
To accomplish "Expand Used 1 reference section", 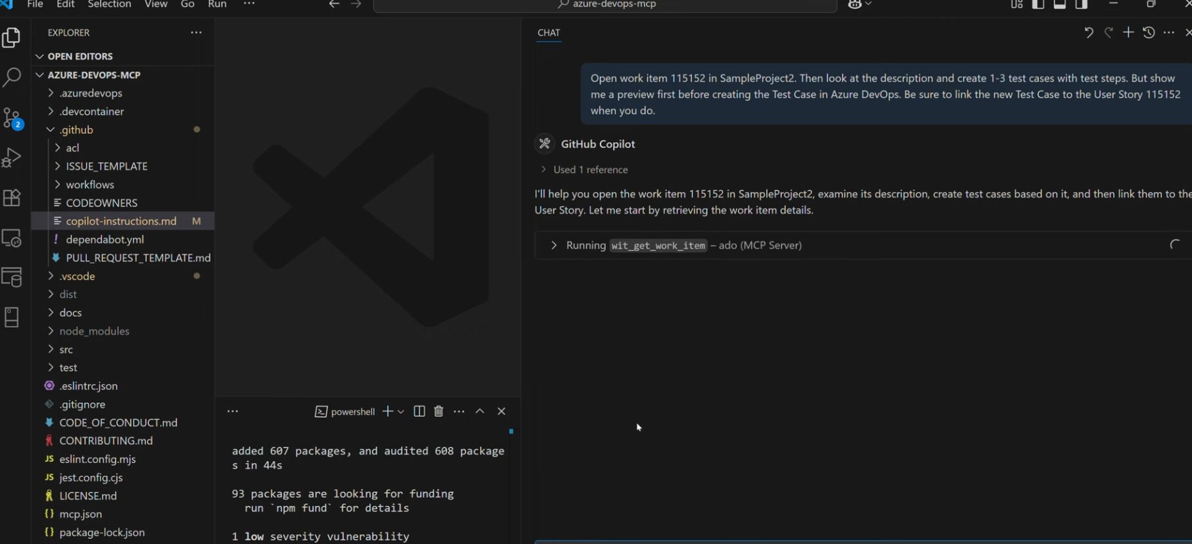I will click(589, 170).
